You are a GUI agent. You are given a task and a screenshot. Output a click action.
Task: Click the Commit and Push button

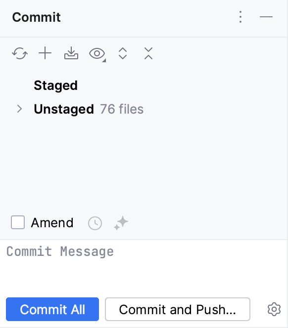pyautogui.click(x=178, y=309)
